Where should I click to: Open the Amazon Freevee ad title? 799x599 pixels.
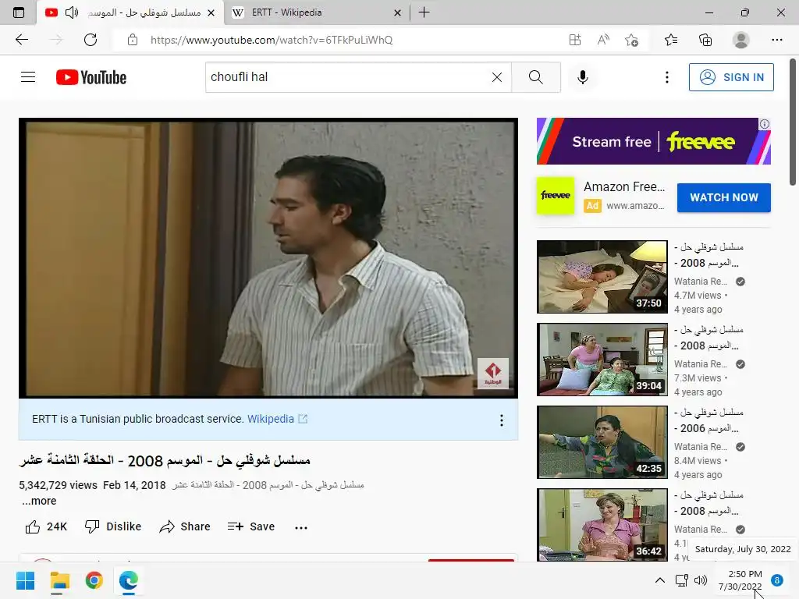[x=624, y=187]
